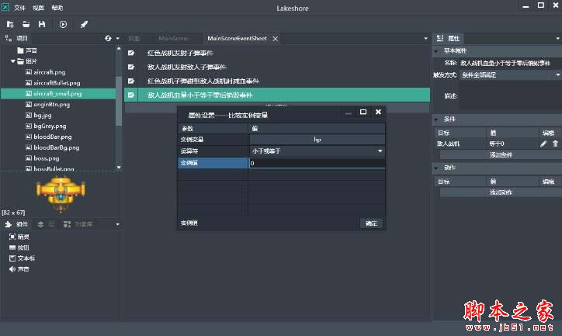
Task: Click the instance value input field containing 0
Action: point(317,163)
